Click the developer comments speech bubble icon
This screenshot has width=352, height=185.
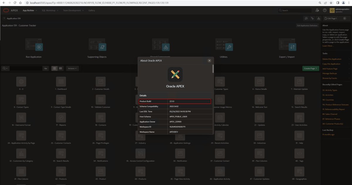click(x=306, y=18)
